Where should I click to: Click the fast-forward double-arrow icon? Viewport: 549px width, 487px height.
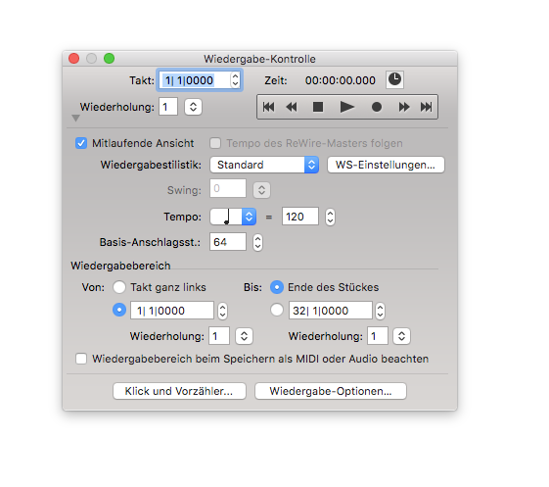tap(404, 107)
